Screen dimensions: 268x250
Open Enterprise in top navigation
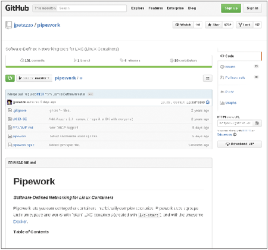(x=175, y=8)
